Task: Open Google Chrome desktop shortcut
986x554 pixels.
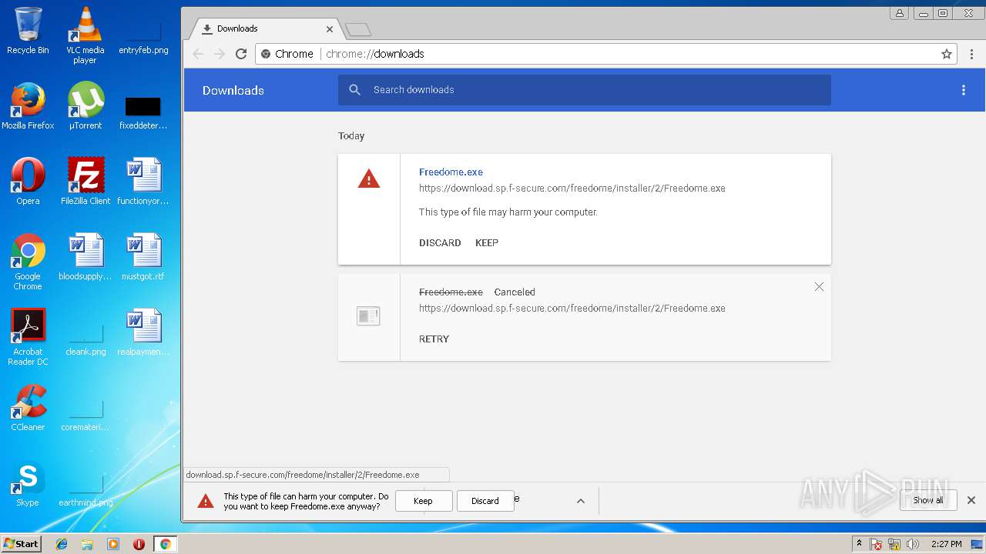Action: [x=28, y=262]
